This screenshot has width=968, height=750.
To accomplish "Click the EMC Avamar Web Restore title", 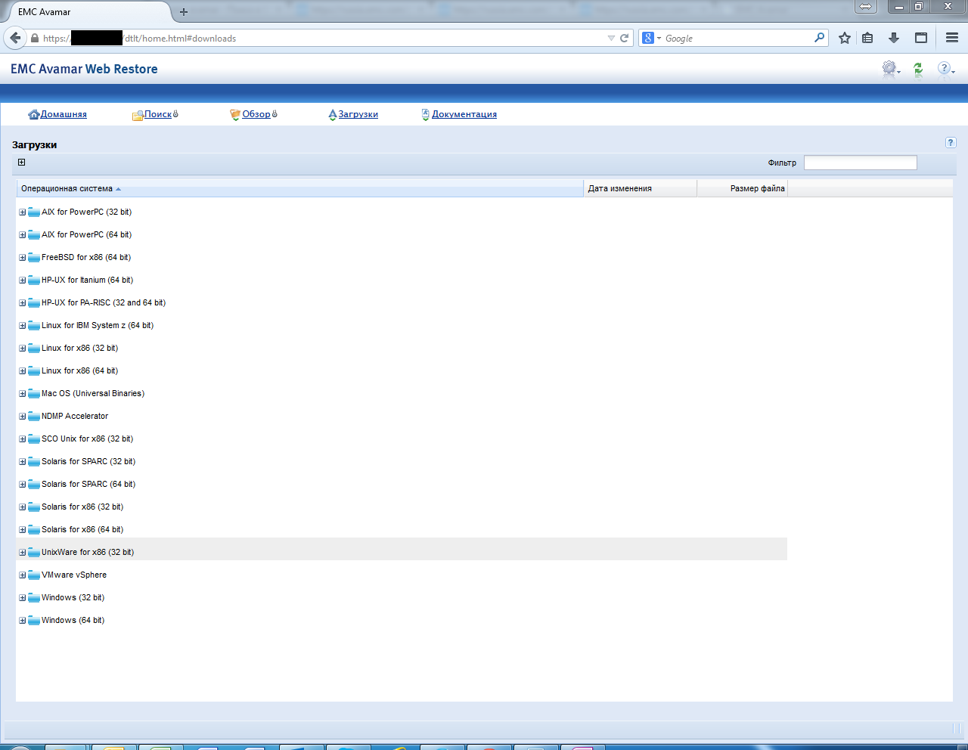I will [x=84, y=69].
